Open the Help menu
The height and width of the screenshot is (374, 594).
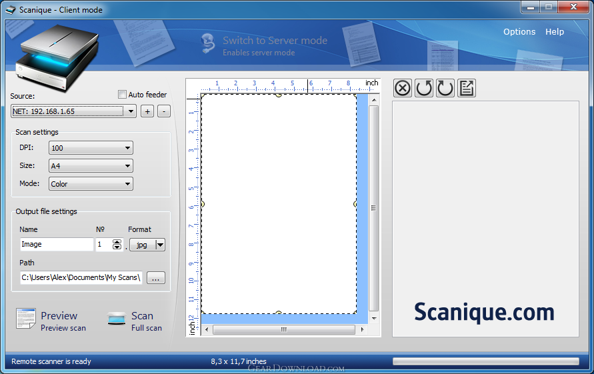point(555,32)
